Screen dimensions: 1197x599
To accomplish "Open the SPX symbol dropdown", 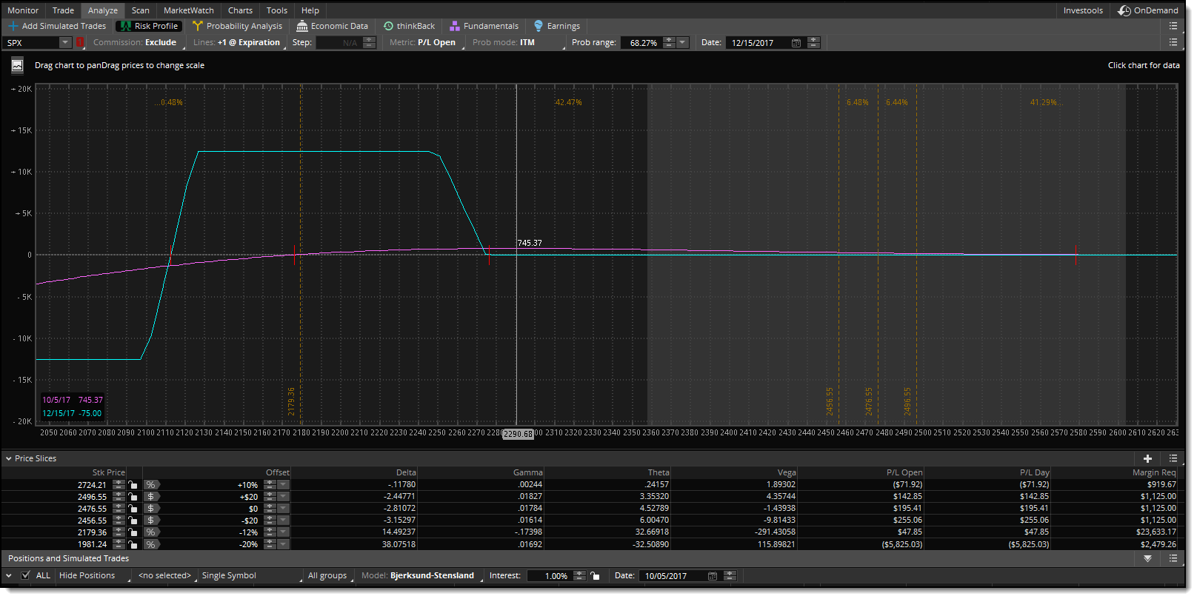I will (65, 43).
